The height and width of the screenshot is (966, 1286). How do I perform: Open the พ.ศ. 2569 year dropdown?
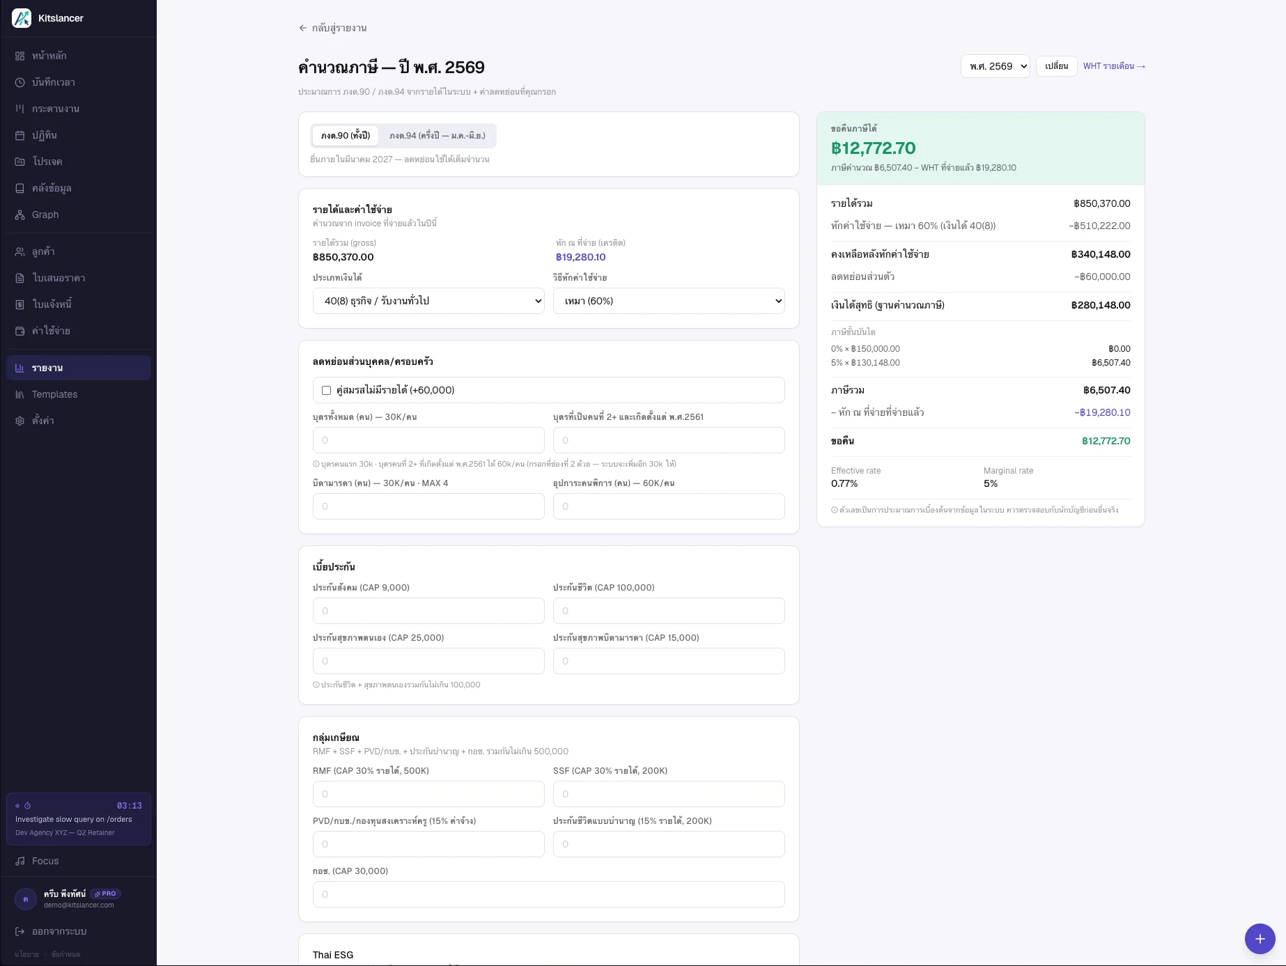pos(995,66)
